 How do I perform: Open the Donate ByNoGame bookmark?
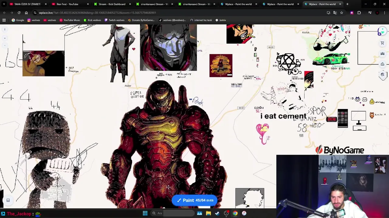(141, 20)
